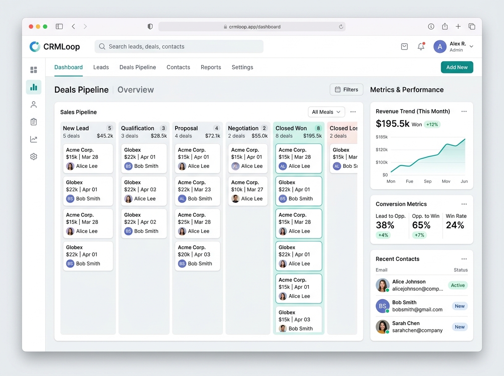Click the Revenue Trend line chart

click(428, 155)
